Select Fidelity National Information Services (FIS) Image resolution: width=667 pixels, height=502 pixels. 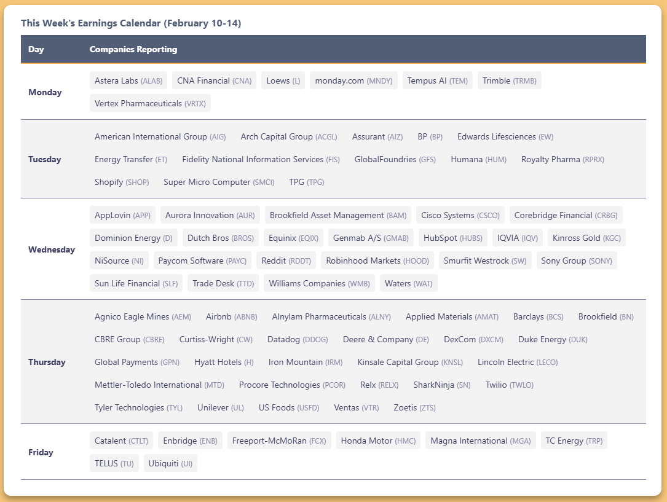(x=261, y=159)
